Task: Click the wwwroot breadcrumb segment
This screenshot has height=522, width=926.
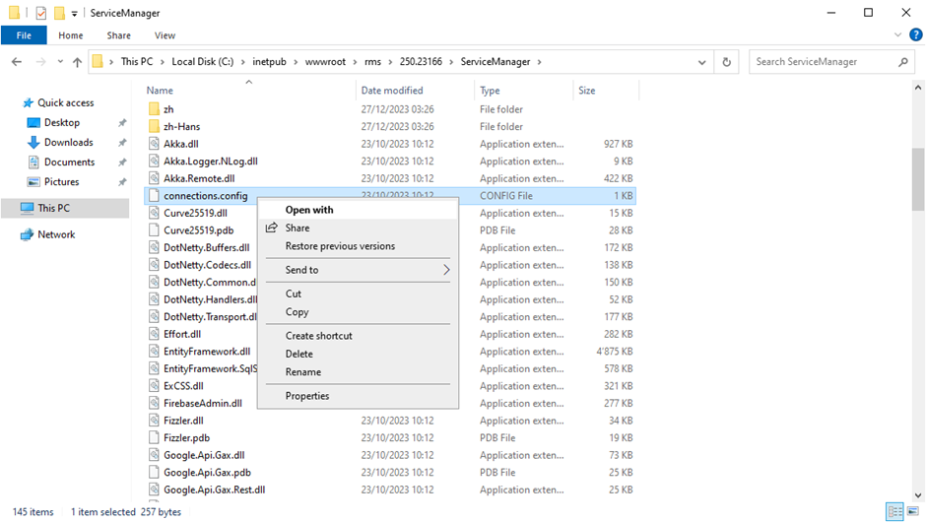Action: [325, 61]
